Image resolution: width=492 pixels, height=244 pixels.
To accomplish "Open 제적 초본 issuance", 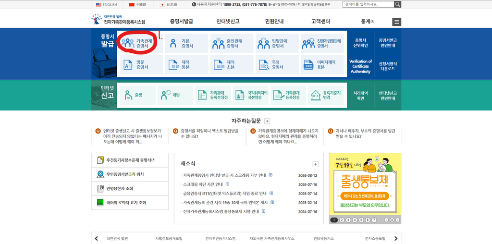I will click(x=232, y=65).
